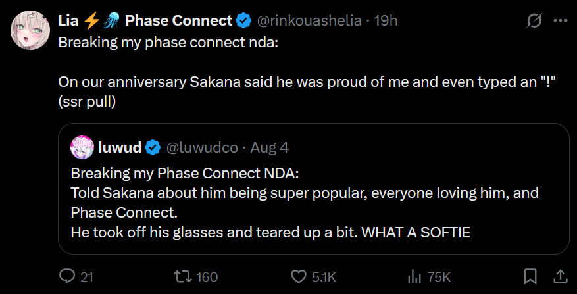Click the blue verified badge beside Phase Connect

(243, 21)
